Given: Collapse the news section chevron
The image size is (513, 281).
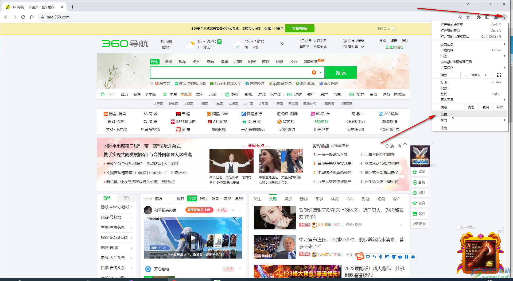Looking at the screenshot, I should point(405,144).
